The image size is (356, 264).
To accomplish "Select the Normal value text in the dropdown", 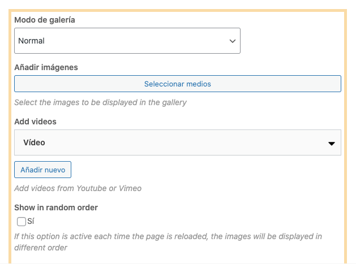I will click(31, 41).
